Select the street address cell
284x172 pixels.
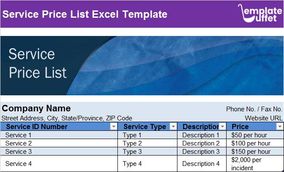point(67,118)
